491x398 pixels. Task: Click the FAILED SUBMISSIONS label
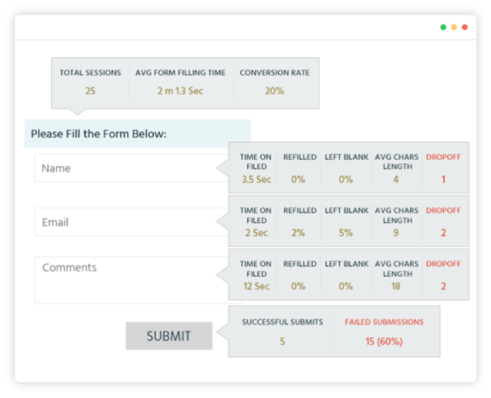click(384, 322)
